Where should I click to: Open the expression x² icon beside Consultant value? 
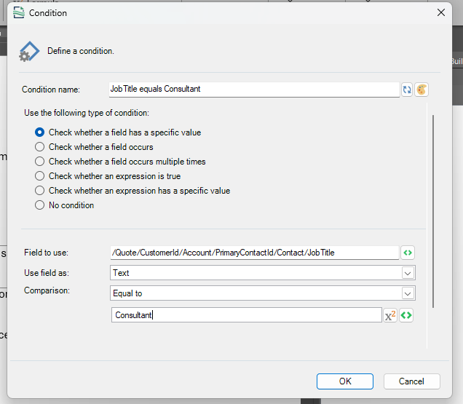point(389,315)
